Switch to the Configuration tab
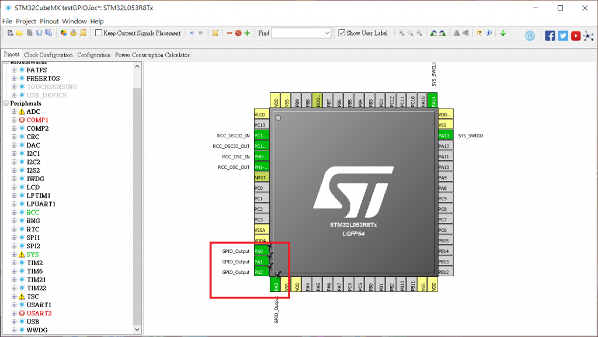Image resolution: width=598 pixels, height=337 pixels. 94,55
